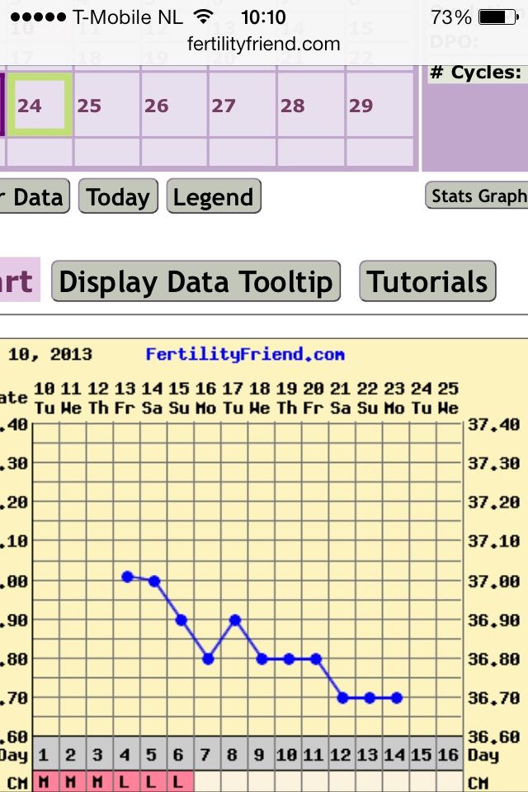Click the temperature point on cycle day 7
Screen dimensions: 528x792
click(208, 658)
